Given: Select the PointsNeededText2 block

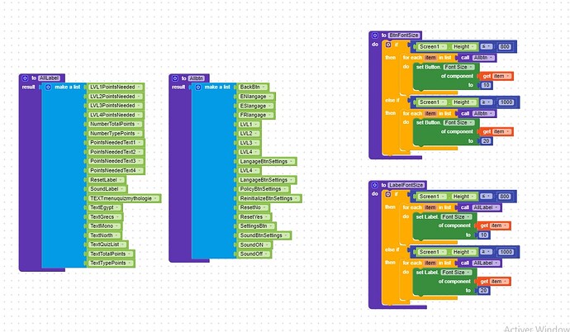Looking at the screenshot, I should tap(116, 152).
